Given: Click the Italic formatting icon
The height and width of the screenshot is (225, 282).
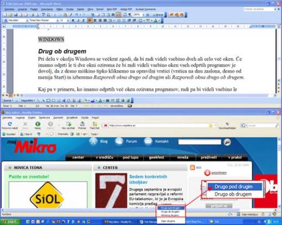Looking at the screenshot, I should pyautogui.click(x=79, y=21).
